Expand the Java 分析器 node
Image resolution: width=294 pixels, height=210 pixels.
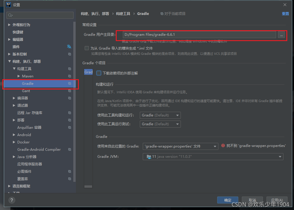pyautogui.click(x=14, y=157)
